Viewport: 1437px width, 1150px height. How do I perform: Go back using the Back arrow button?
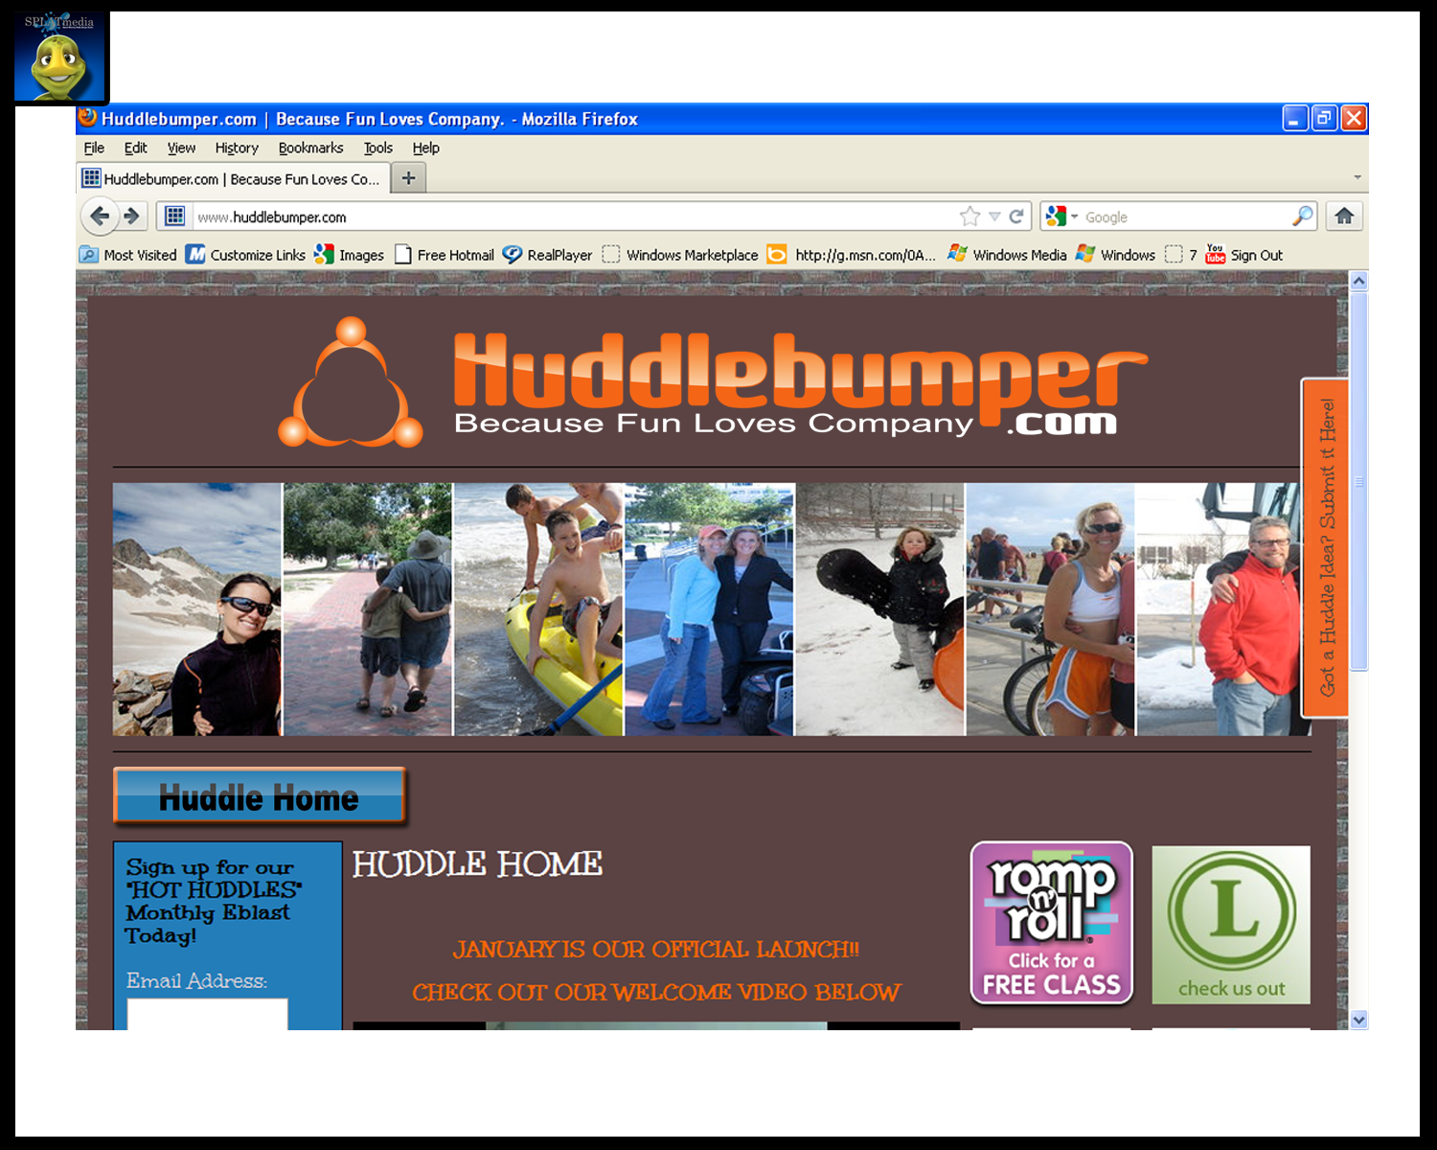pos(99,217)
